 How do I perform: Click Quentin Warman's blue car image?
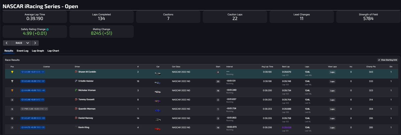[158, 110]
